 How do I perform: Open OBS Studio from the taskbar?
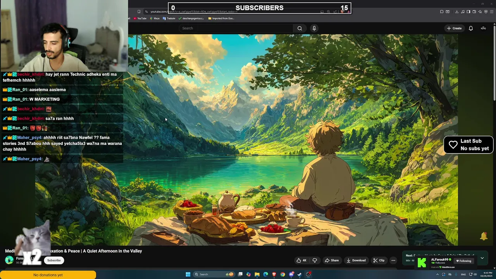[x=308, y=274]
